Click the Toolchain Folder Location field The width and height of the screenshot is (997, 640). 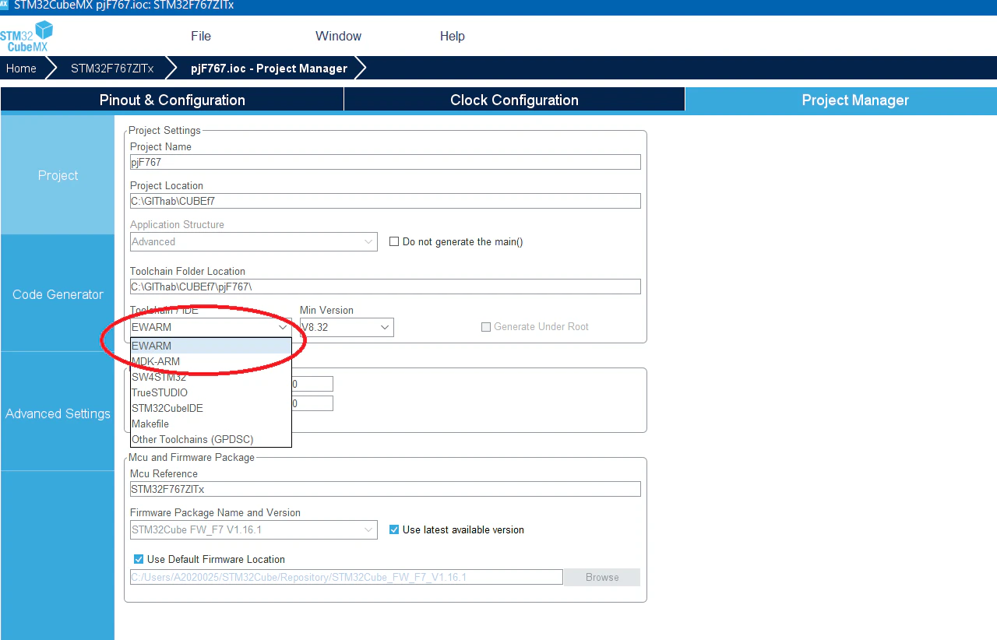point(385,287)
